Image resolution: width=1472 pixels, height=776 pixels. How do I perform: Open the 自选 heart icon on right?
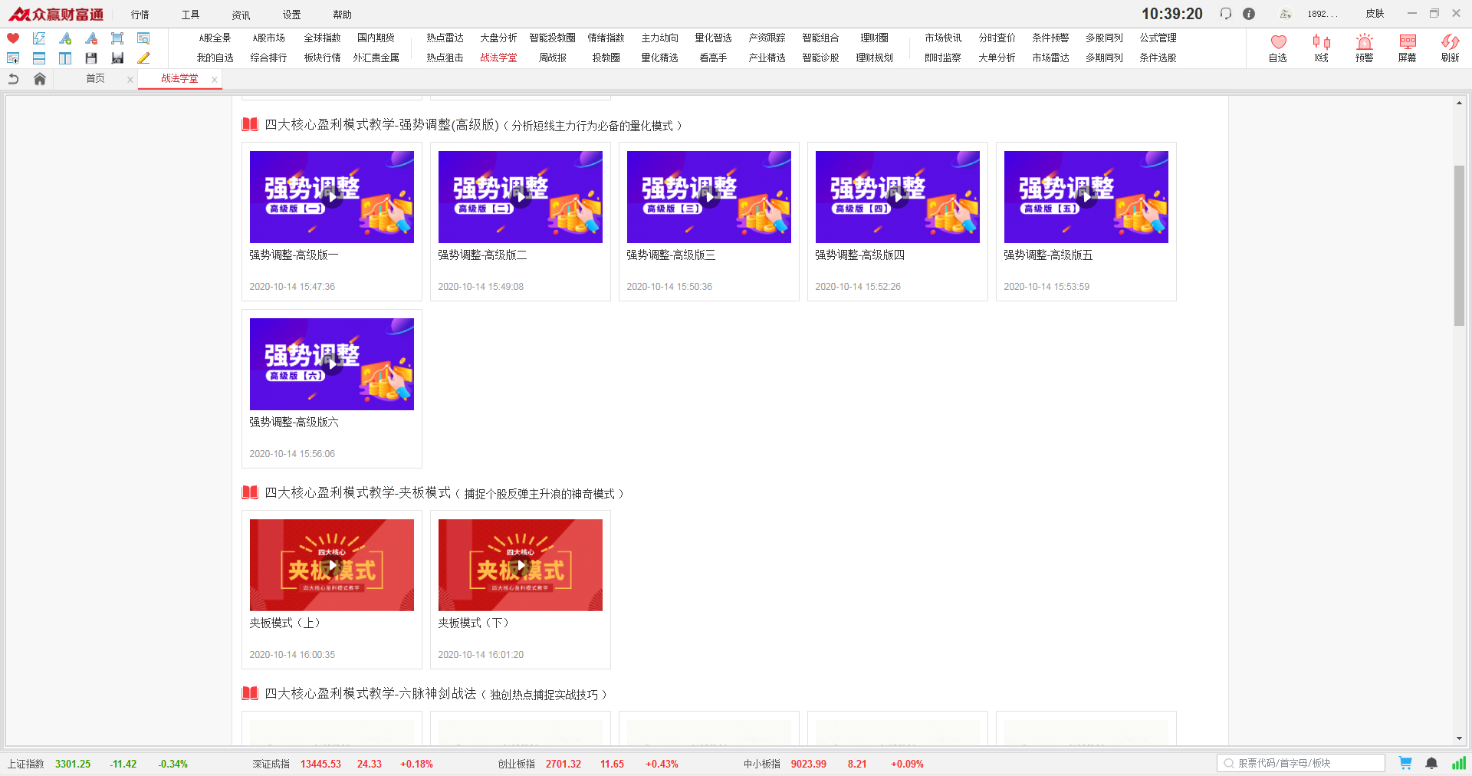tap(1278, 48)
